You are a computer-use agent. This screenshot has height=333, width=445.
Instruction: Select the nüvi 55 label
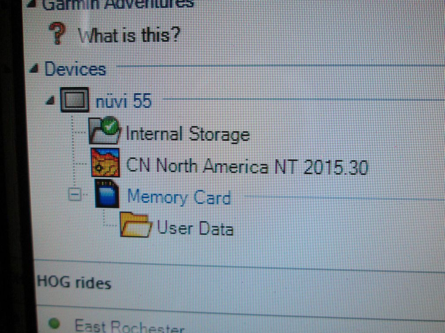(x=124, y=101)
